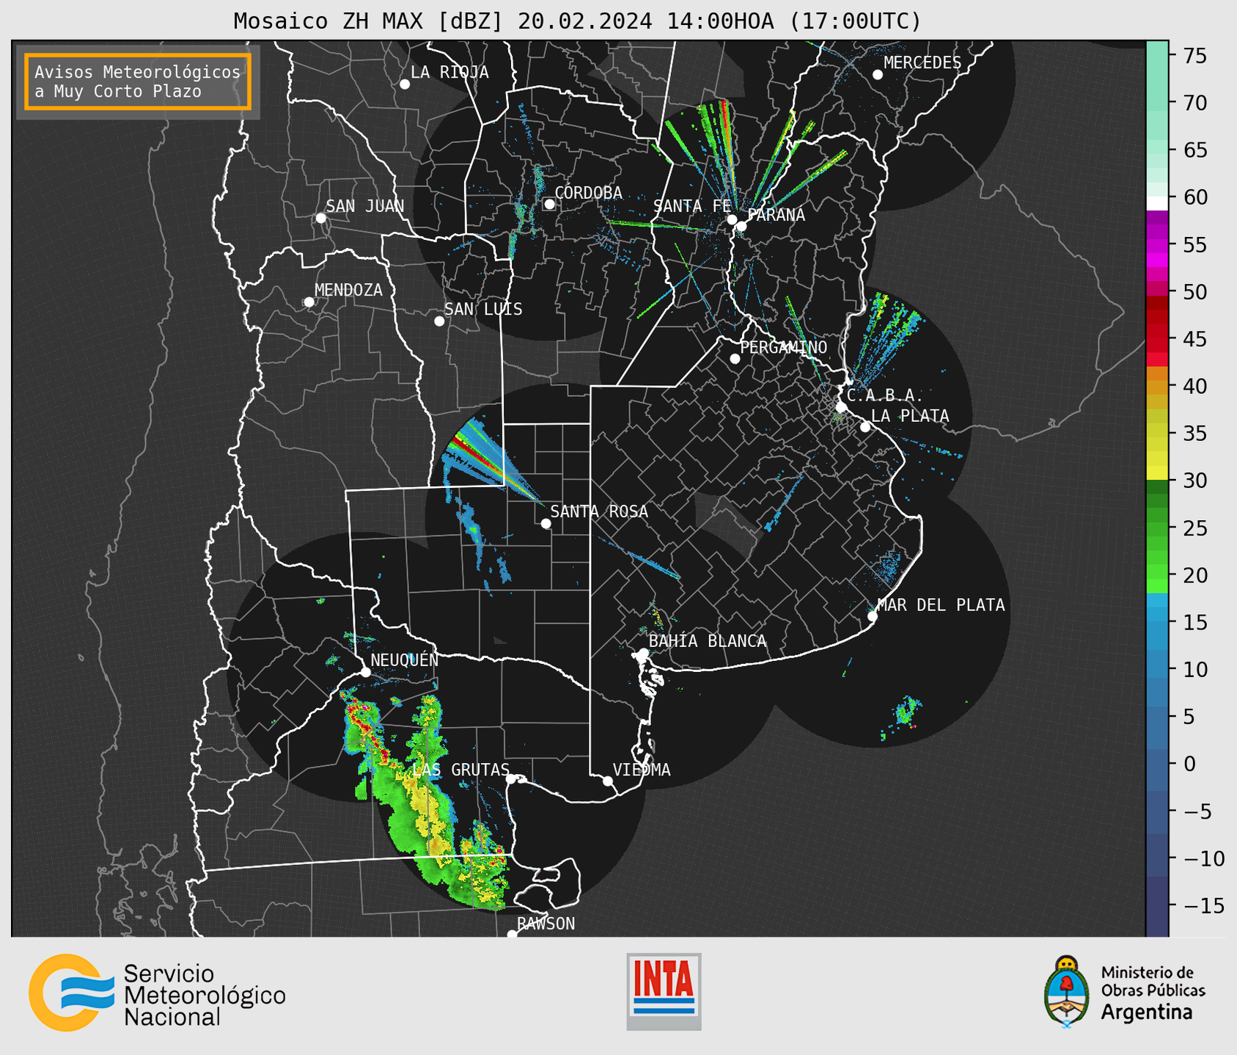
Task: Click the MERCEDES city marker dot
Action: (x=878, y=75)
